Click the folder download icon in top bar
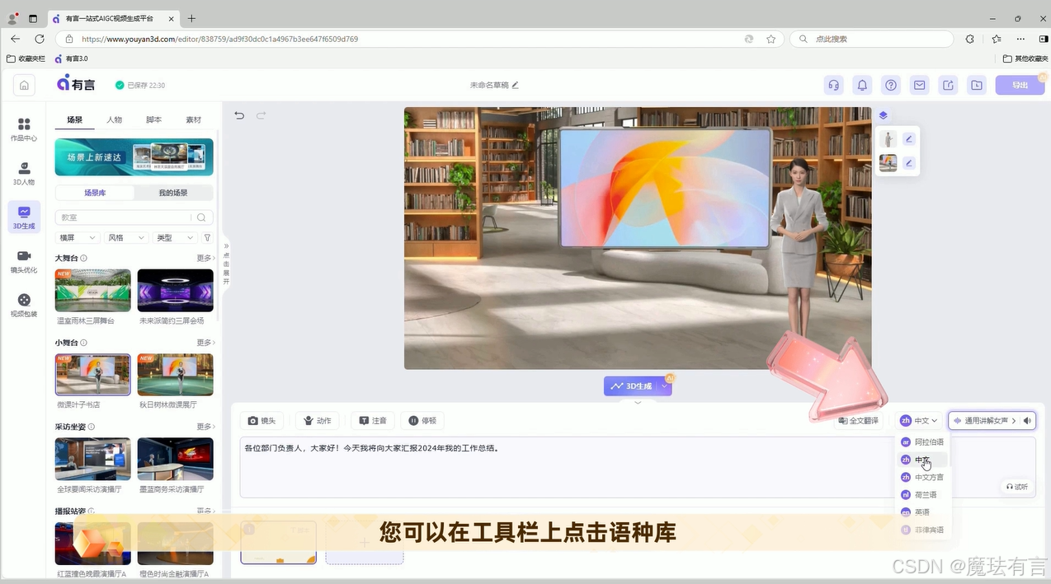Viewport: 1051px width, 584px height. pyautogui.click(x=977, y=85)
